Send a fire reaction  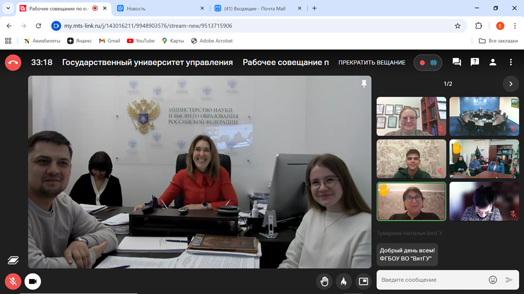point(344,281)
